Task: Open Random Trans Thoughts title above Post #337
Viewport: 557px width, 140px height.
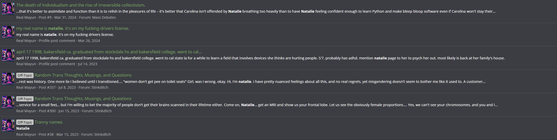Action: (x=83, y=75)
